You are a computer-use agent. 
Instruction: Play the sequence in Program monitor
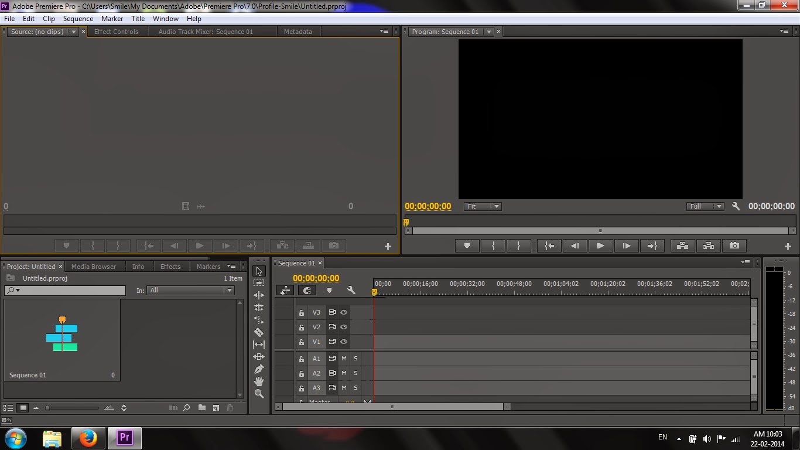[x=600, y=246]
